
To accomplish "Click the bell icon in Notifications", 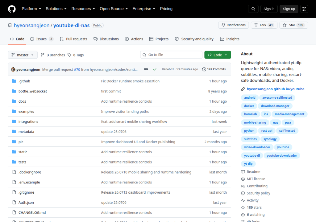I will click(223, 25).
